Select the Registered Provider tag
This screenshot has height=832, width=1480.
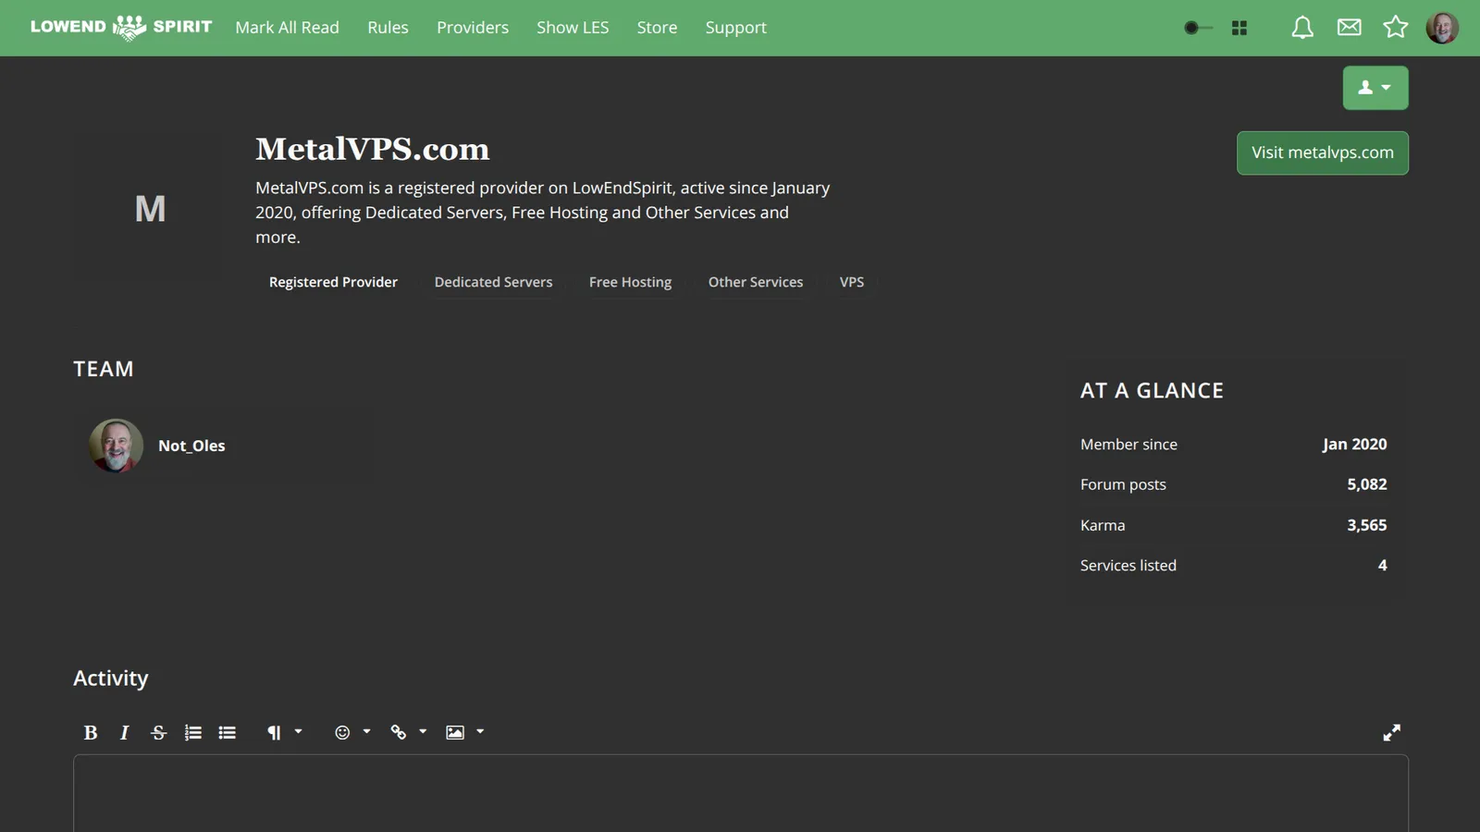click(x=333, y=282)
